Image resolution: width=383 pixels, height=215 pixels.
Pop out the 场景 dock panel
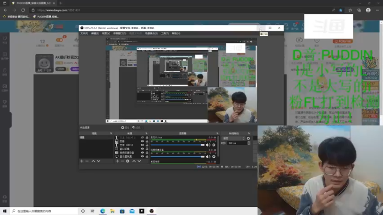111,133
